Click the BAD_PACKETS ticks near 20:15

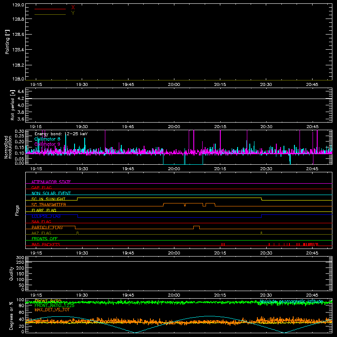pos(223,244)
